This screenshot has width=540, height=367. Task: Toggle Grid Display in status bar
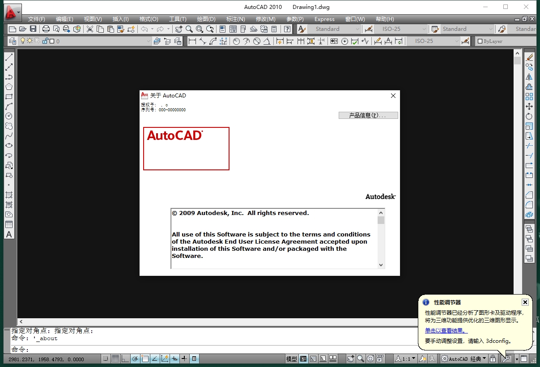pos(115,359)
